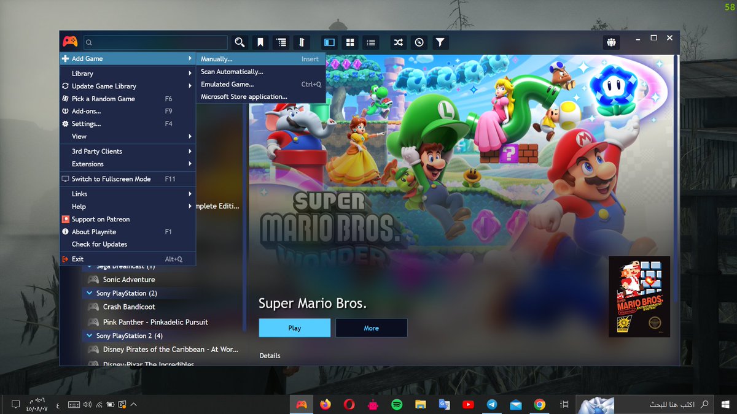Switch to Details view icon
737x414 pixels.
pyautogui.click(x=330, y=42)
